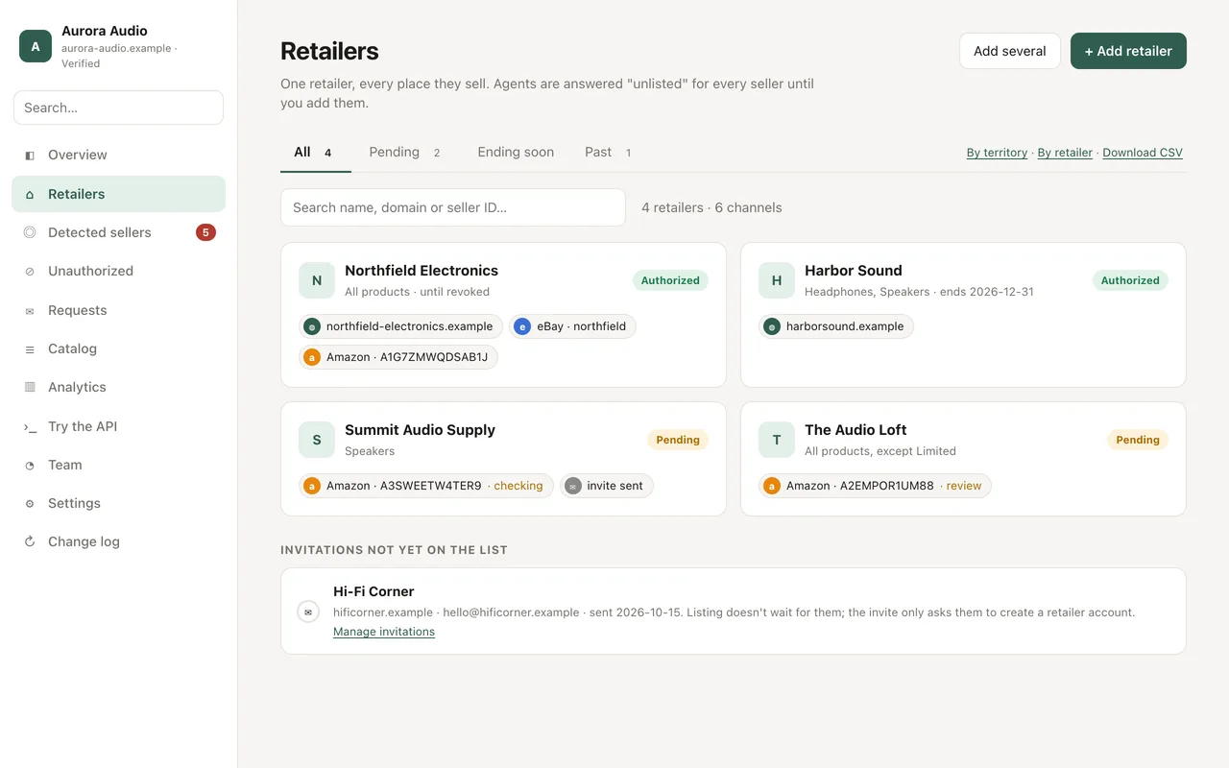Viewport: 1229px width, 768px height.
Task: Click the harborsound.example channel chip
Action: tap(836, 326)
